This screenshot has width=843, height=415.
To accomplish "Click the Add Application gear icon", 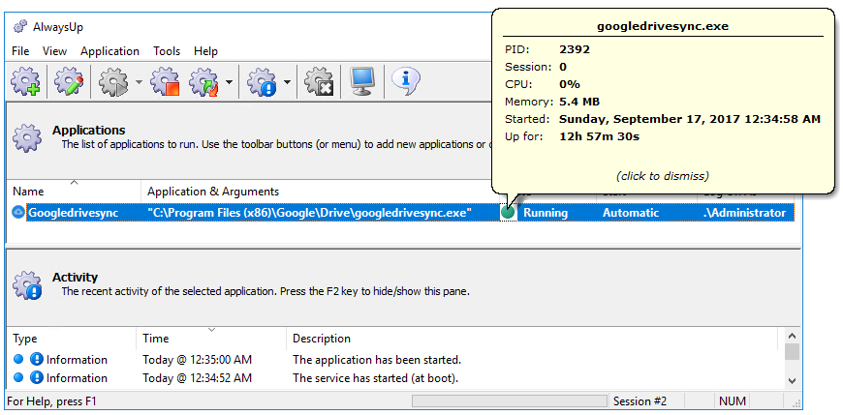I will click(25, 82).
